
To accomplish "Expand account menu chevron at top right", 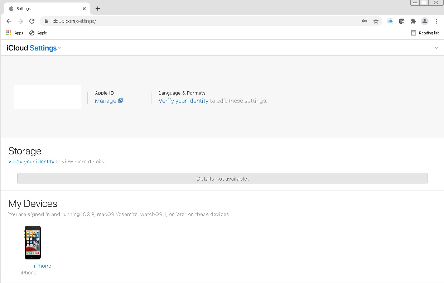I will (x=436, y=48).
